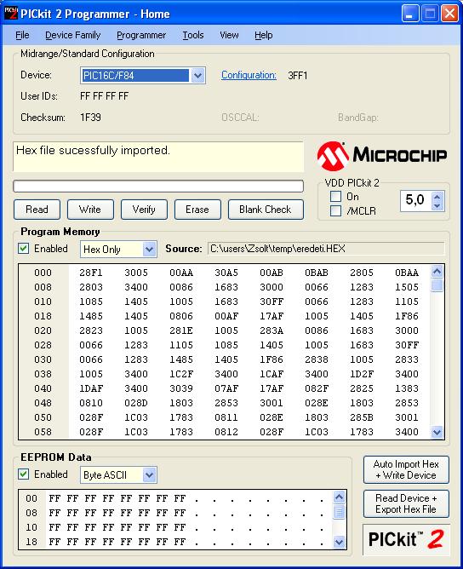Open the View menu
This screenshot has width=463, height=569.
pos(229,35)
